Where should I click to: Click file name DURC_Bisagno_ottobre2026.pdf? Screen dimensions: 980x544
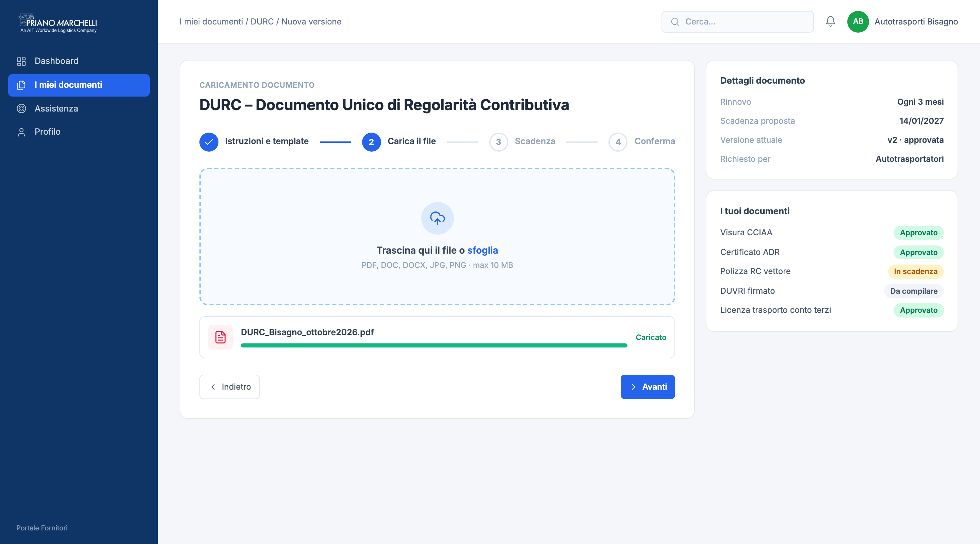(307, 332)
